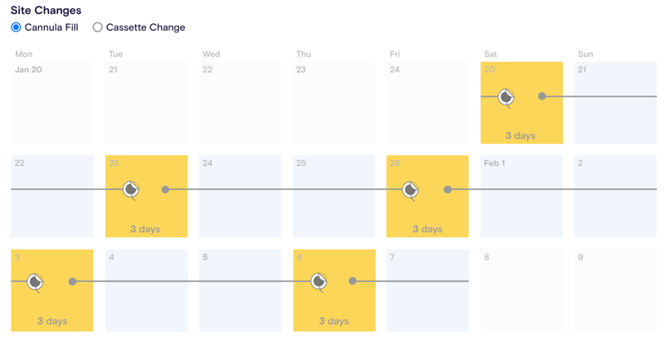This screenshot has height=350, width=664.
Task: Click the gray dot marker on Tuesday 23
Action: coord(165,190)
